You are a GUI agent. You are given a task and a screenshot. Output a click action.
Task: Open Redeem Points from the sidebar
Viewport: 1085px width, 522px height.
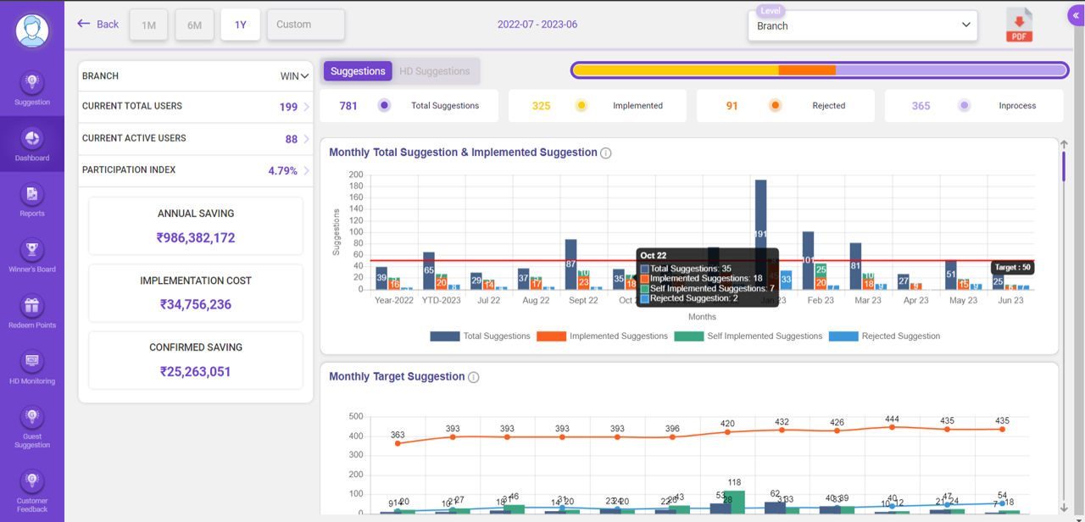pyautogui.click(x=31, y=310)
